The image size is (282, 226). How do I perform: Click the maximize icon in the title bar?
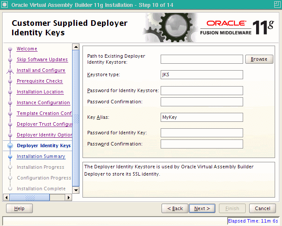click(277, 4)
